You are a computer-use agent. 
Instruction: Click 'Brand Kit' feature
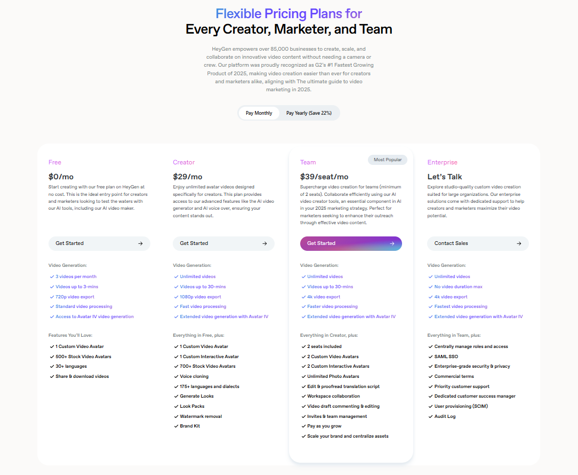click(x=190, y=426)
